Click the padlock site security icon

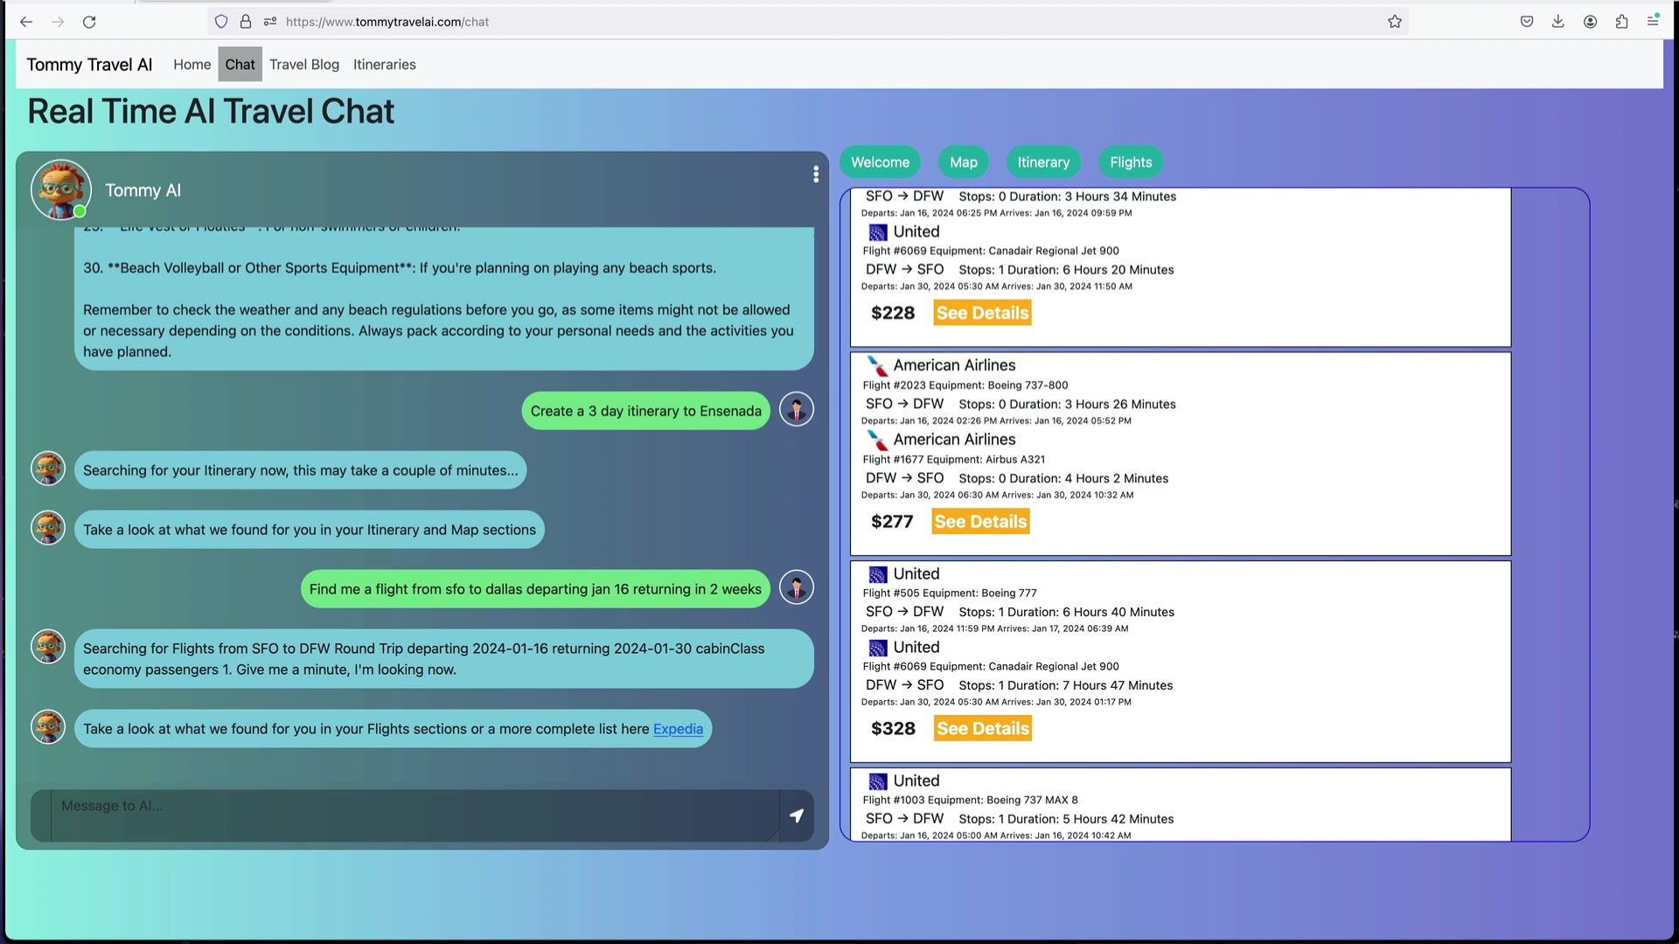pos(246,22)
